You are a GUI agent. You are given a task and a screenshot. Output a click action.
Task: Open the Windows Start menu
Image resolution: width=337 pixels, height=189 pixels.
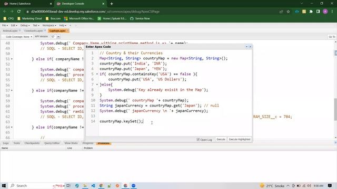4,185
